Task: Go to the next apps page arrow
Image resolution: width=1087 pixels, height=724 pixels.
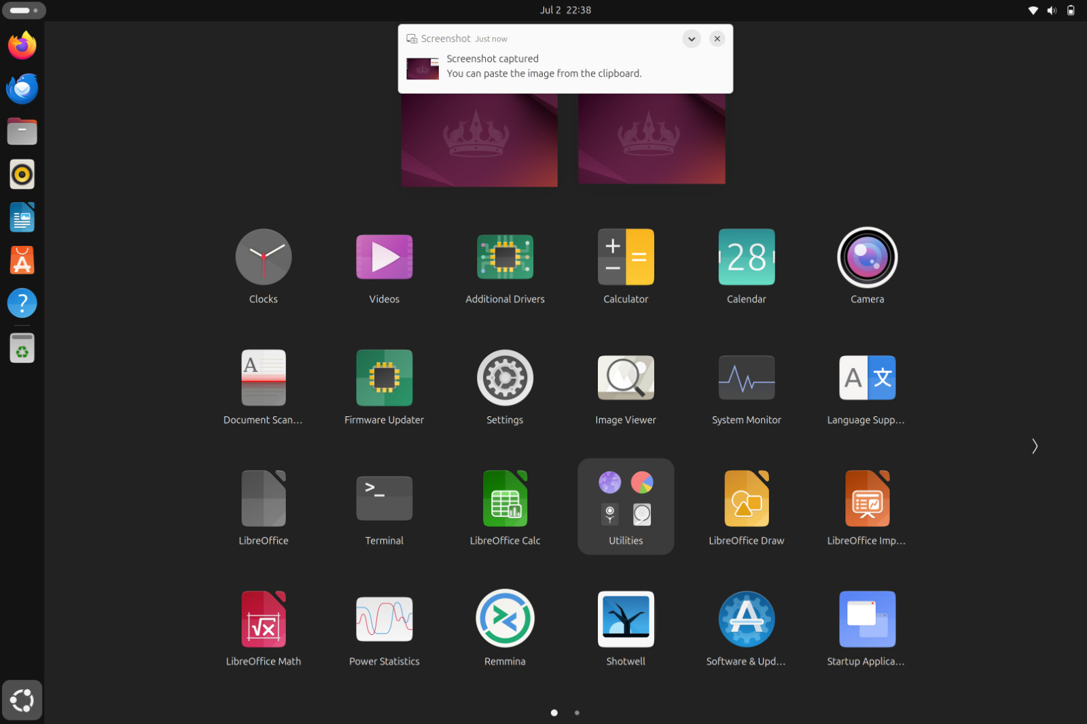Action: point(1035,446)
